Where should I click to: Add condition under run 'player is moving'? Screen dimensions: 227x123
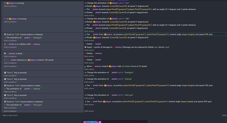tap(10, 6)
